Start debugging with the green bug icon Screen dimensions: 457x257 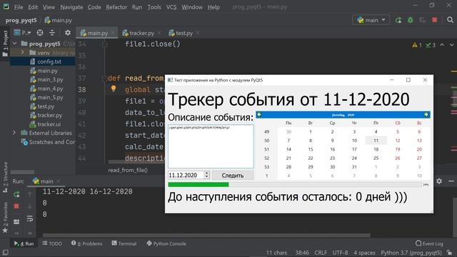click(411, 20)
